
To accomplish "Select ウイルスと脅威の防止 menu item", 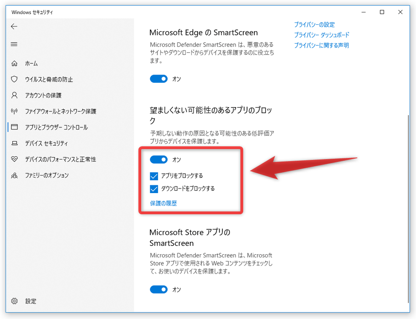I will coord(49,80).
